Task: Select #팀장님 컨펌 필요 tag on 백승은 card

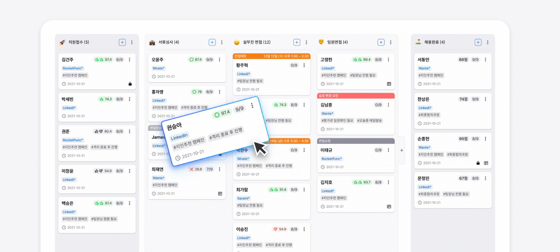Action: tap(104, 219)
